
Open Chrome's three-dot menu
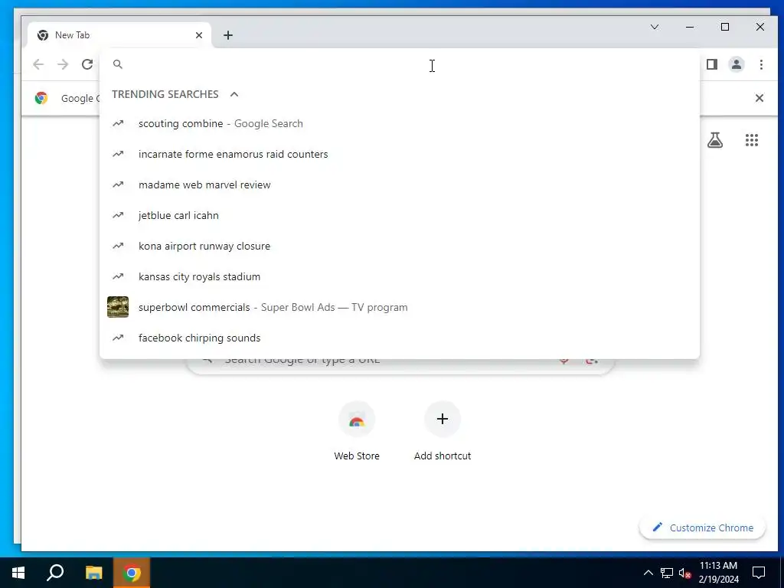(761, 64)
